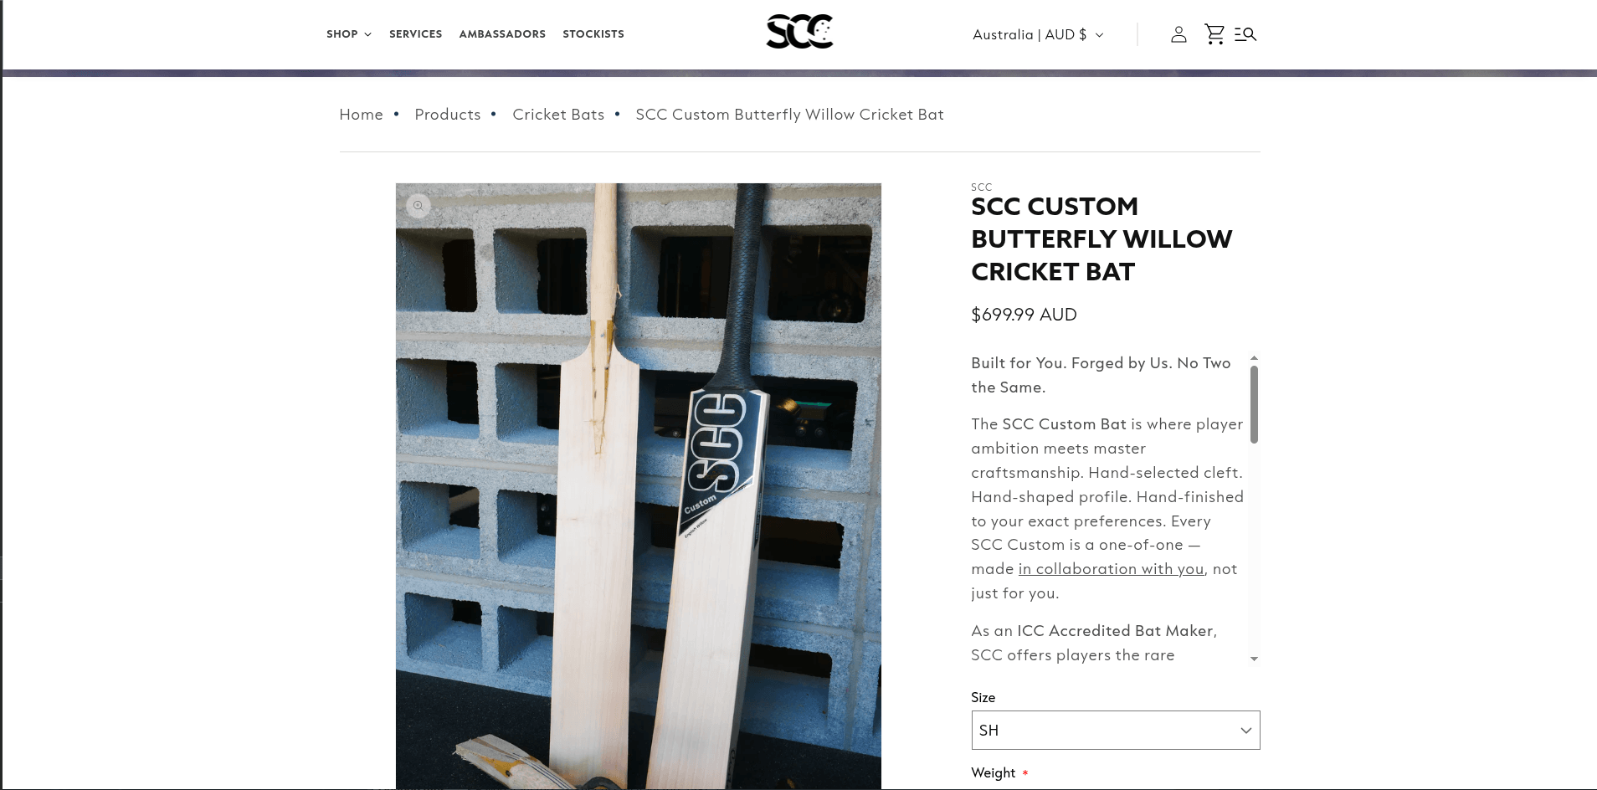Screen dimensions: 1597x790
Task: Follow the Home breadcrumb link
Action: coord(361,115)
